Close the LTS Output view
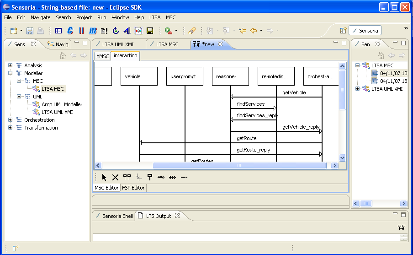The height and width of the screenshot is (255, 413). click(x=177, y=216)
